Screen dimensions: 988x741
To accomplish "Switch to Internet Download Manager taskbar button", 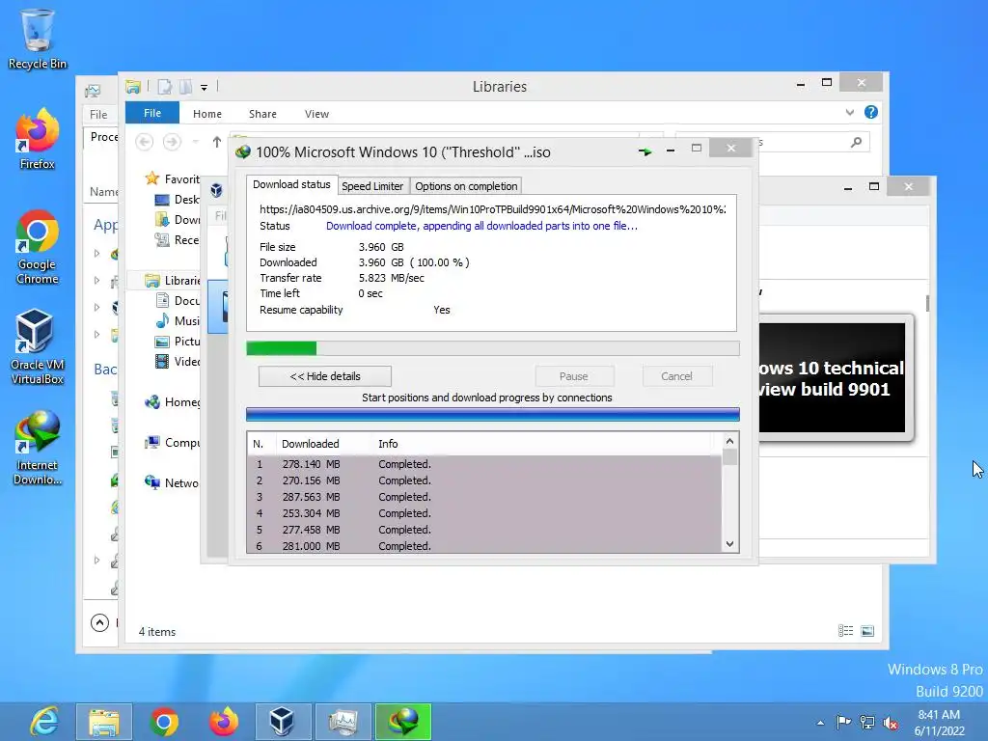I will pos(403,722).
